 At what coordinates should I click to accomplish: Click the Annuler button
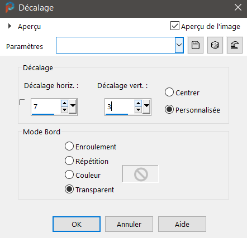coord(129,224)
